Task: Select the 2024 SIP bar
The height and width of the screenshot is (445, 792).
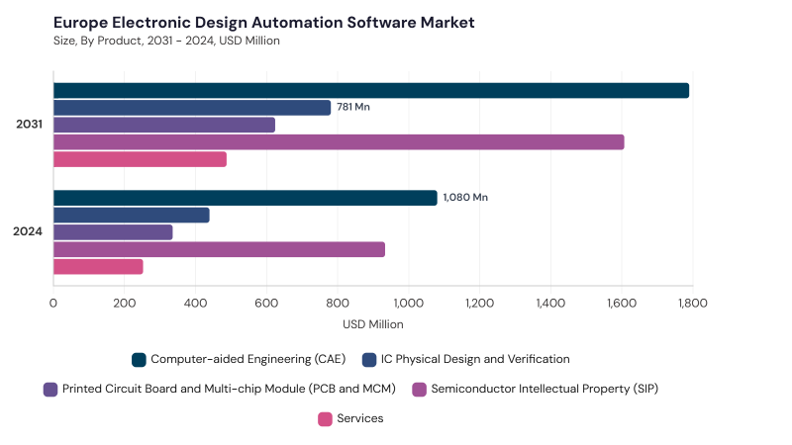Action: (219, 249)
